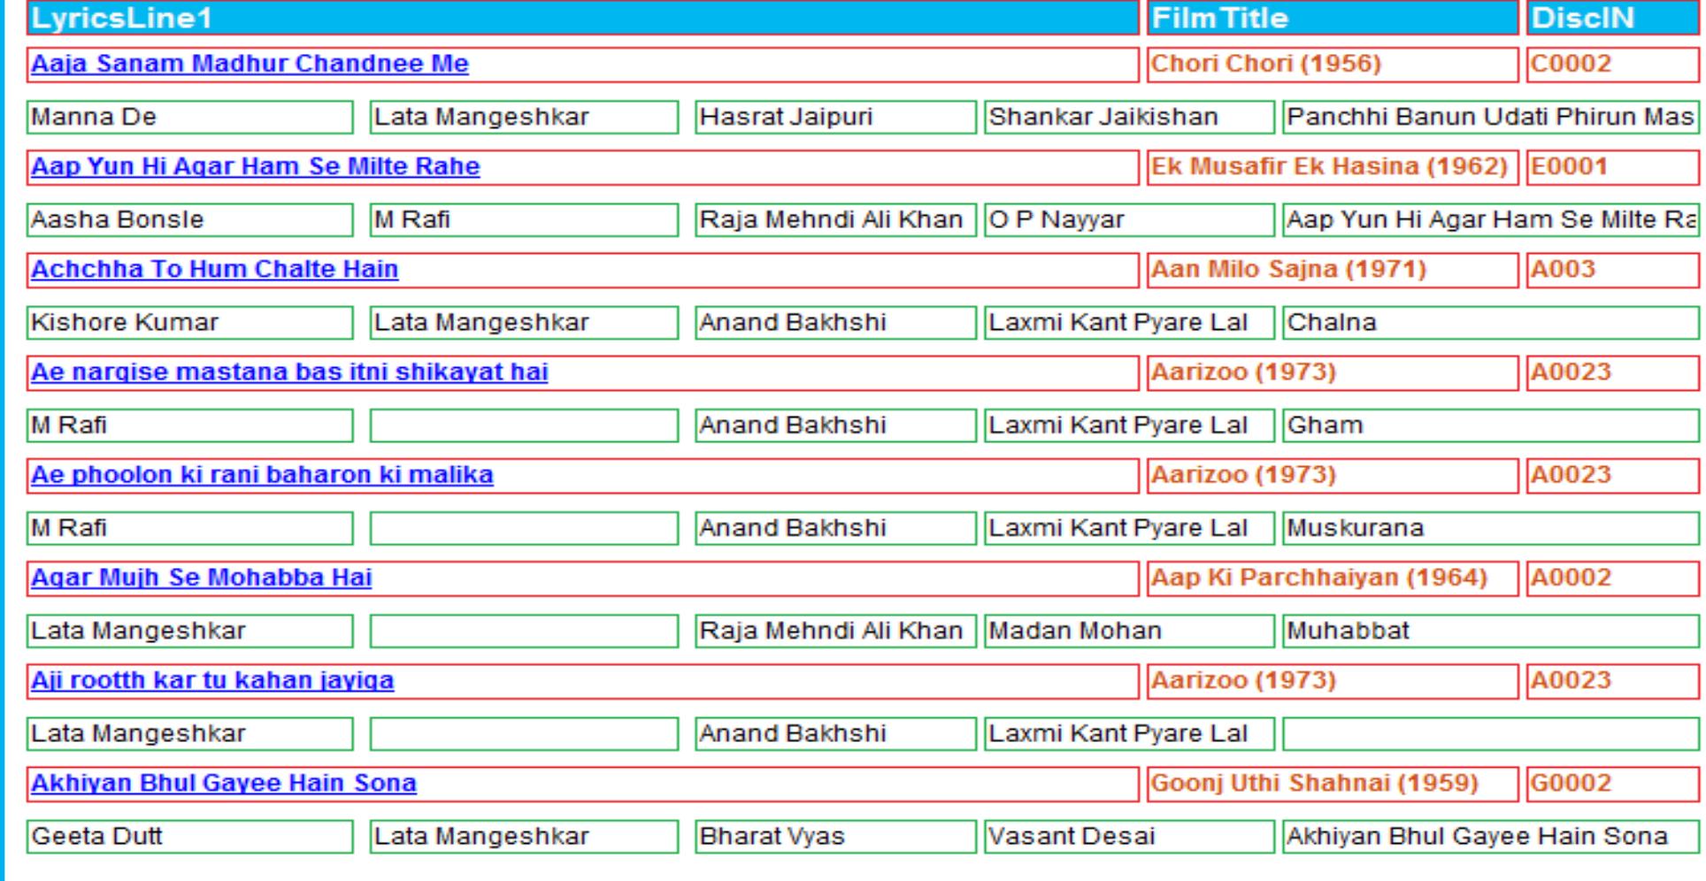Image resolution: width=1706 pixels, height=881 pixels.
Task: Select Ae phoolon ki rani baharon ki malika
Action: (x=262, y=475)
